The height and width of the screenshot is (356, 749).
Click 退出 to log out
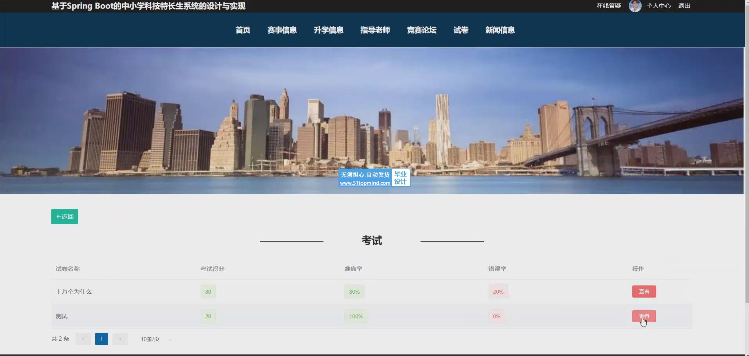684,6
